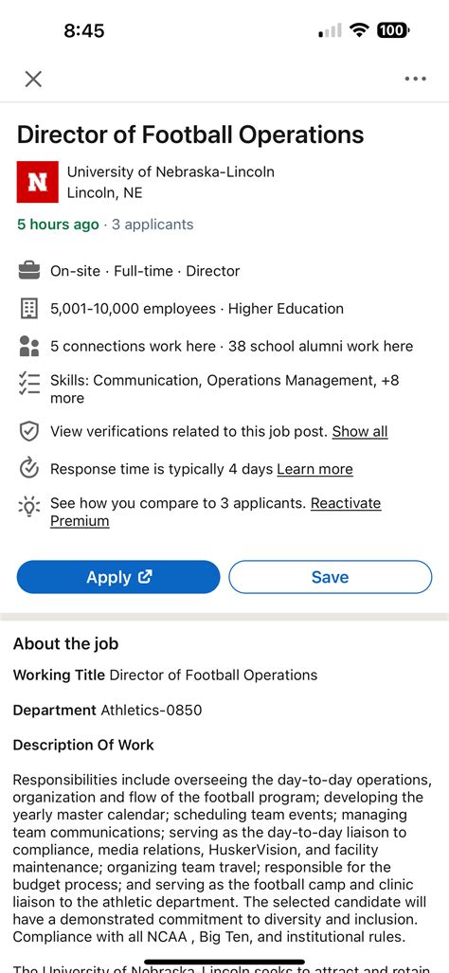Close the job posting with the X icon
This screenshot has width=449, height=973.
point(33,79)
